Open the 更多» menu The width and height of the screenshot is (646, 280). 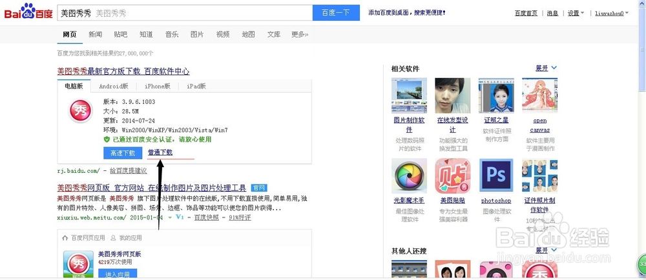[x=300, y=35]
